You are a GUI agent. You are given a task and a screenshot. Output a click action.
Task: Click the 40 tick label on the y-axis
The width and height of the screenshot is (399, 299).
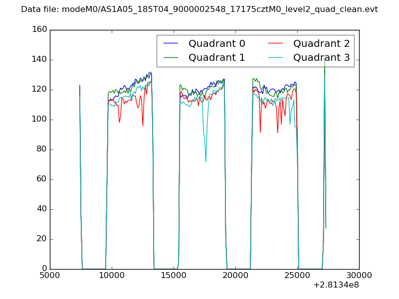[42, 209]
